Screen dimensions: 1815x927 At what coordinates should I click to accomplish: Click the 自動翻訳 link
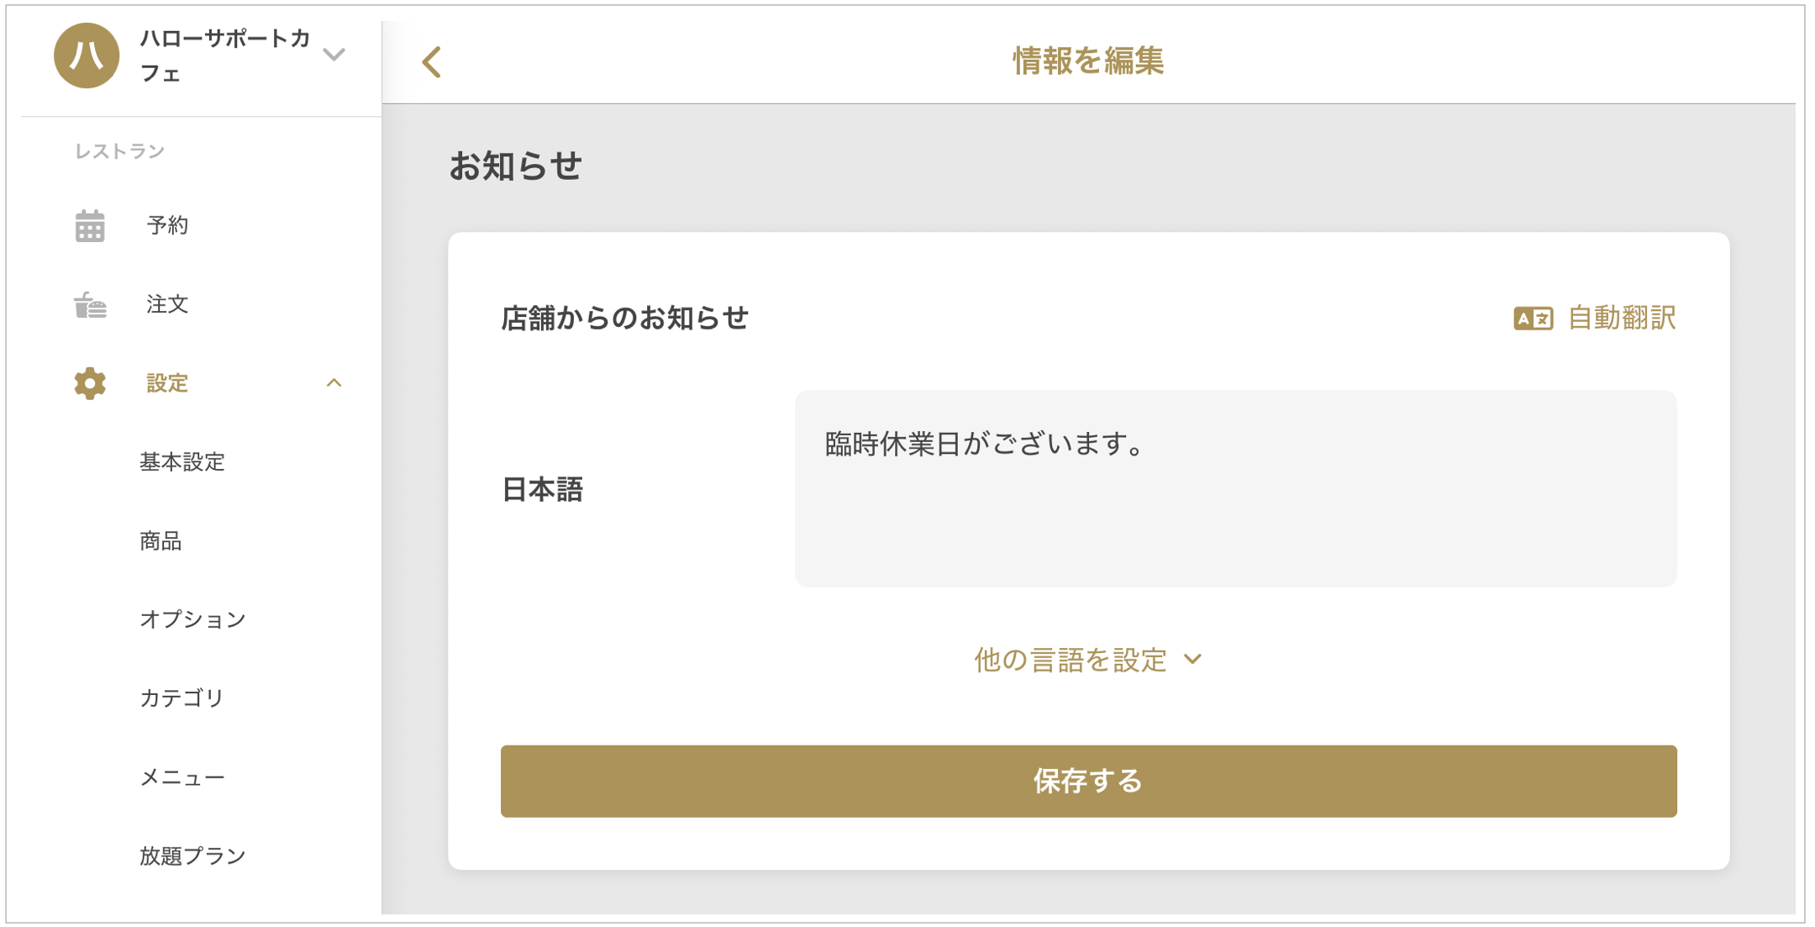pyautogui.click(x=1622, y=319)
